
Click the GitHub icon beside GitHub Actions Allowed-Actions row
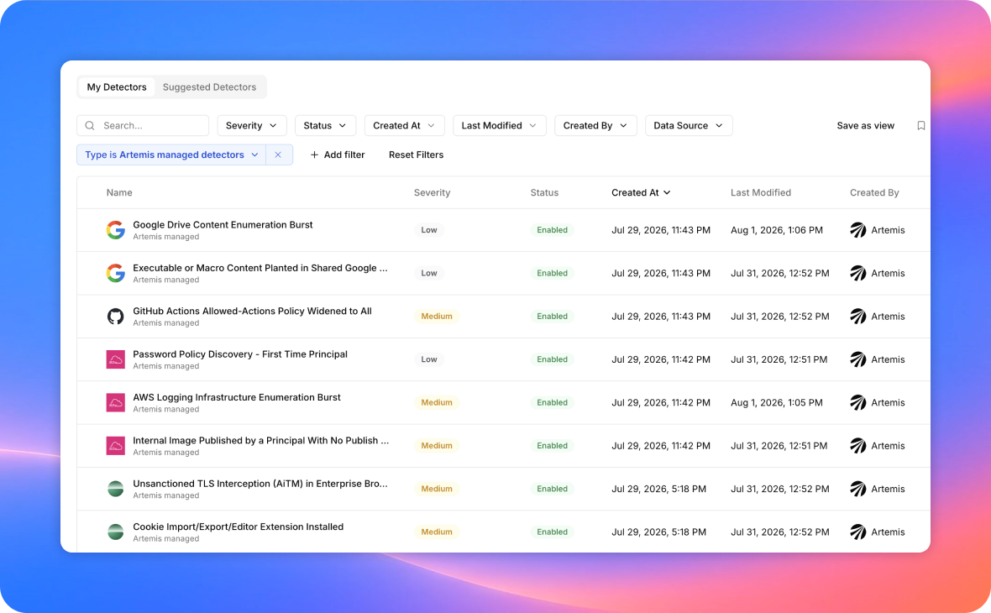click(115, 316)
